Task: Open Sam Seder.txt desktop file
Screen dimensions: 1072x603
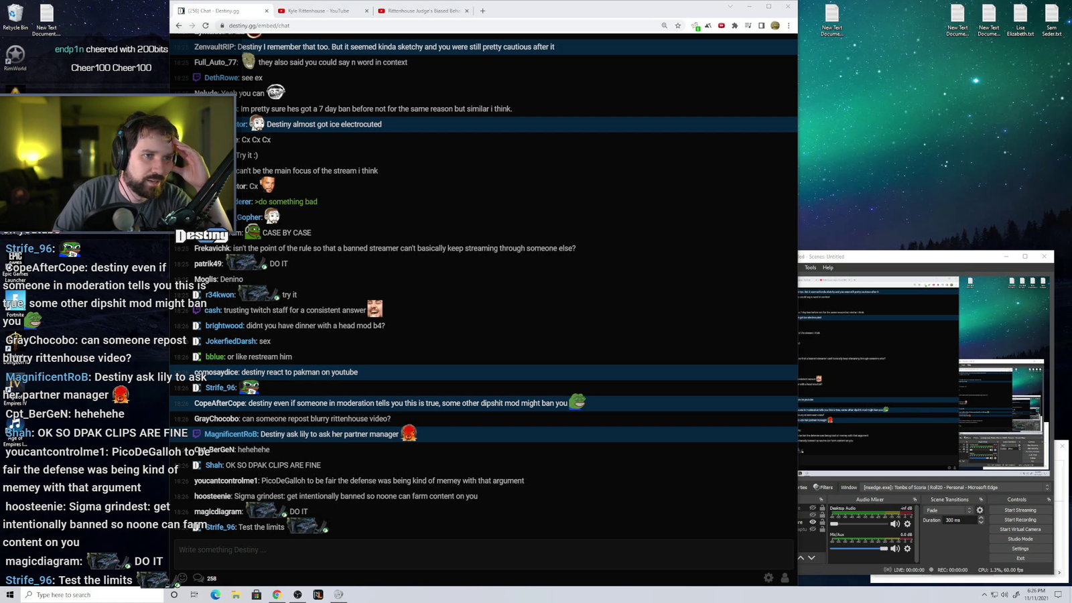Action: tap(1051, 21)
